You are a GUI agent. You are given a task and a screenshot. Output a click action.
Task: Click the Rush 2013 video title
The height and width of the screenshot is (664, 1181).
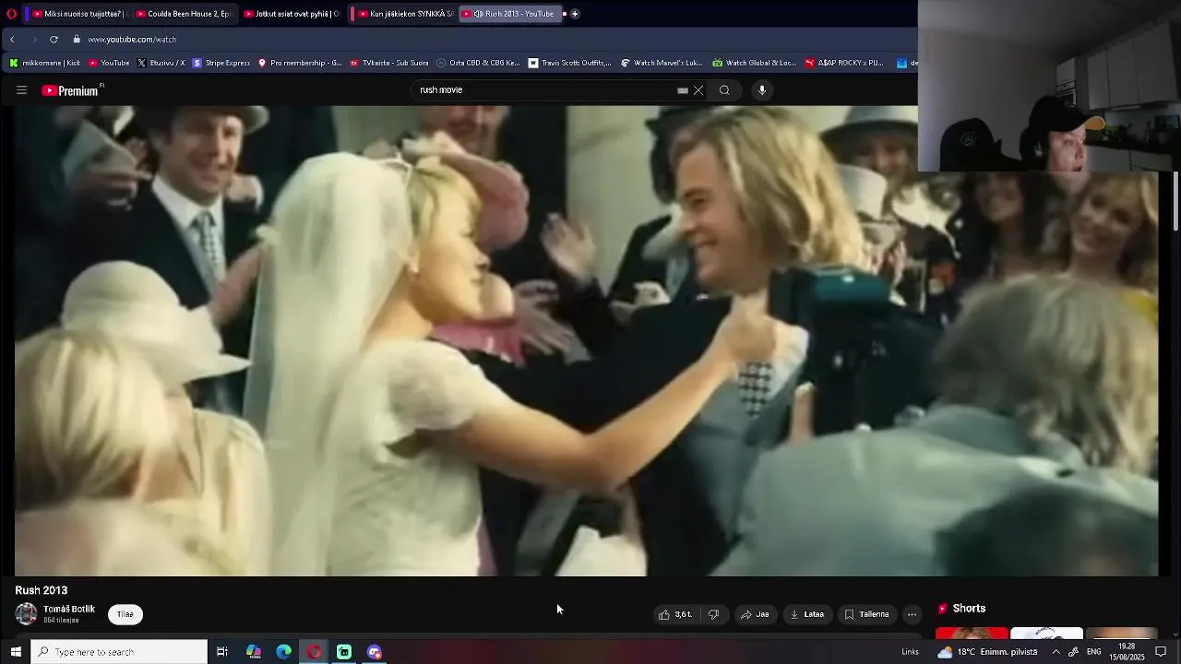pyautogui.click(x=42, y=590)
